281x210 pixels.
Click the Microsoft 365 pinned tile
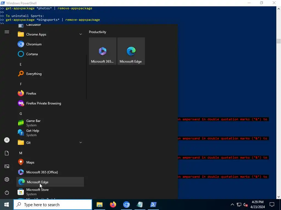(x=103, y=51)
